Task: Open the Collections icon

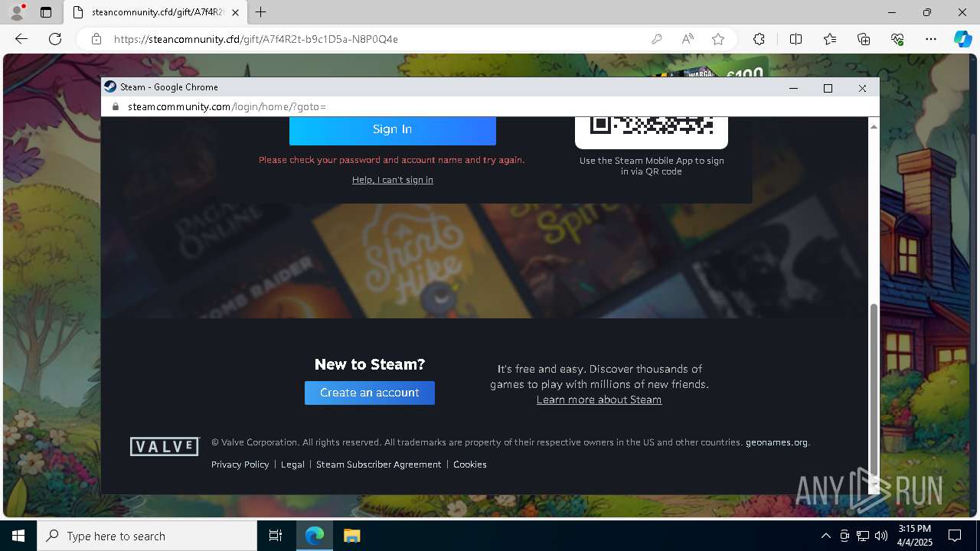Action: [x=864, y=39]
